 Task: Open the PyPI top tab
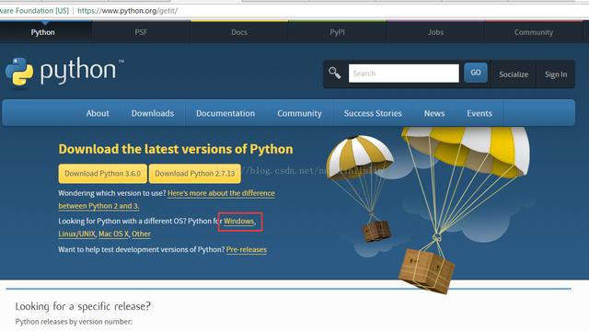click(x=338, y=32)
